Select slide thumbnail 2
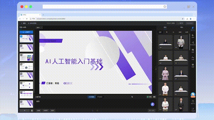214x120 pixels. tap(26, 48)
